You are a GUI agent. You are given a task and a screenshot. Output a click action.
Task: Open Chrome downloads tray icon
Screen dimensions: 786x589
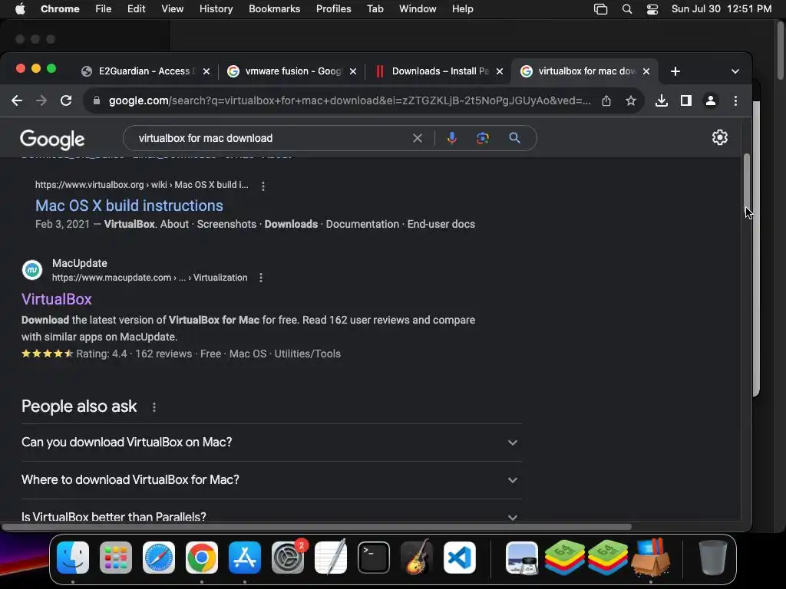[x=661, y=100]
